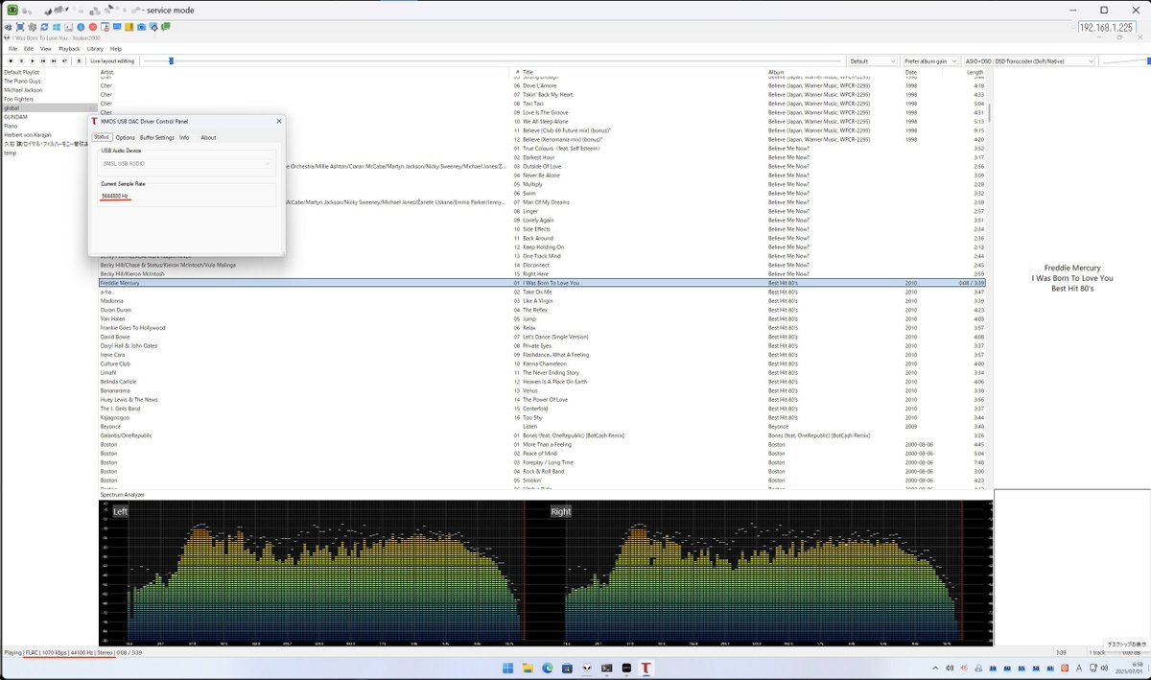Skip to the next track
1151x680 pixels.
point(54,60)
